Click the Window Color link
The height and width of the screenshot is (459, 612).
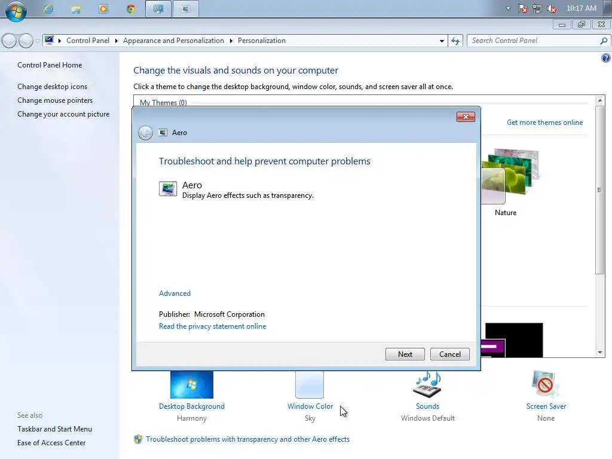pyautogui.click(x=310, y=406)
